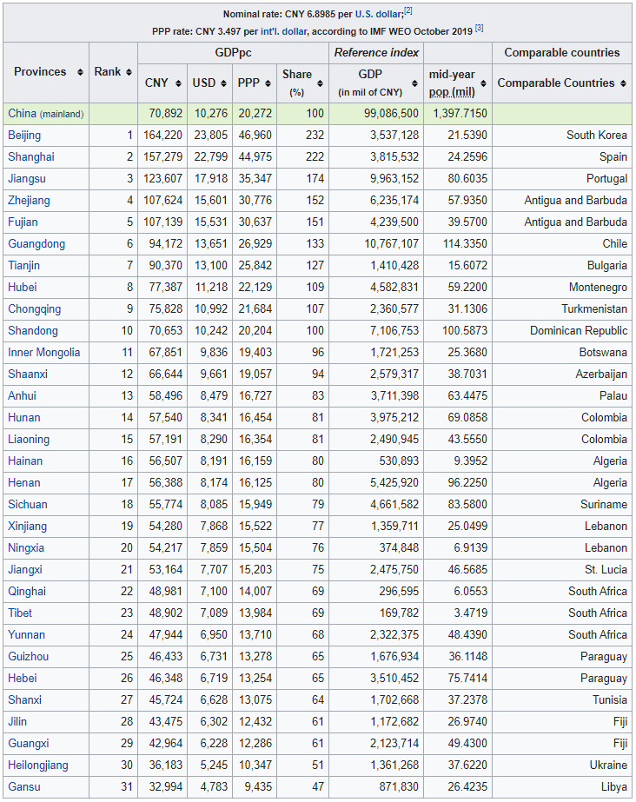636x802 pixels.
Task: Select the Turkmenistan comparable country cell
Action: pyautogui.click(x=562, y=309)
